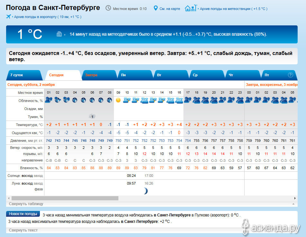Click the 742 pressure value
Image resolution: width=306 pixels, height=237 pixels.
[x=49, y=141]
